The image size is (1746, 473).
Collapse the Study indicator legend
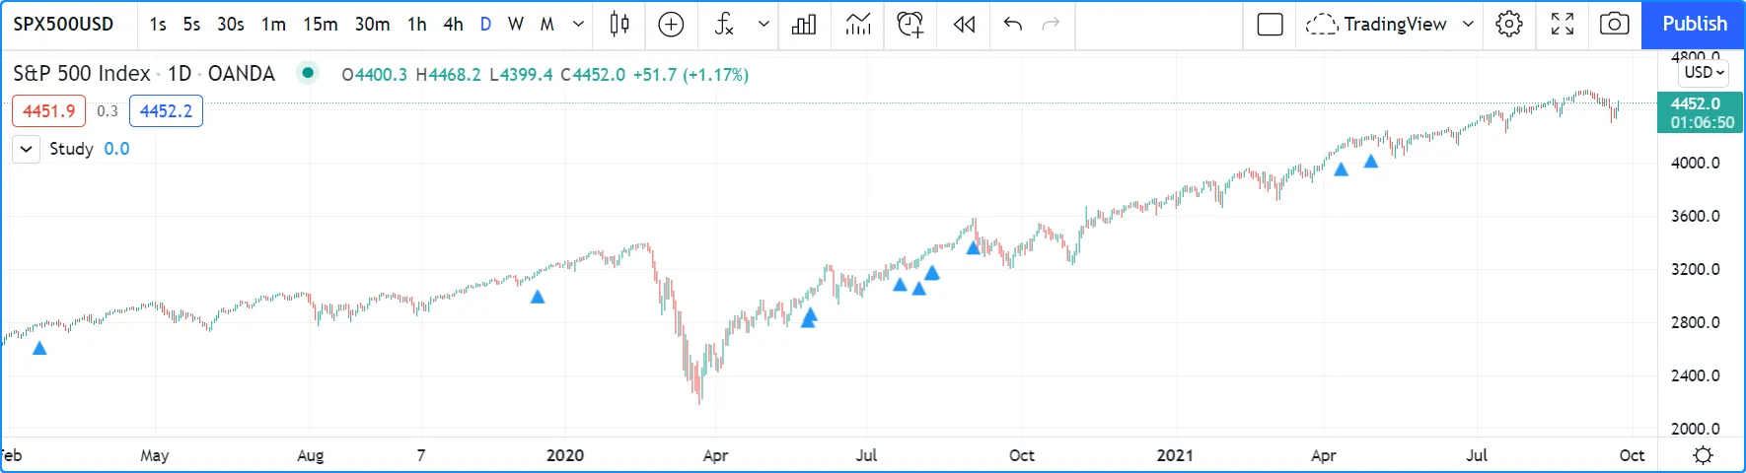coord(27,149)
